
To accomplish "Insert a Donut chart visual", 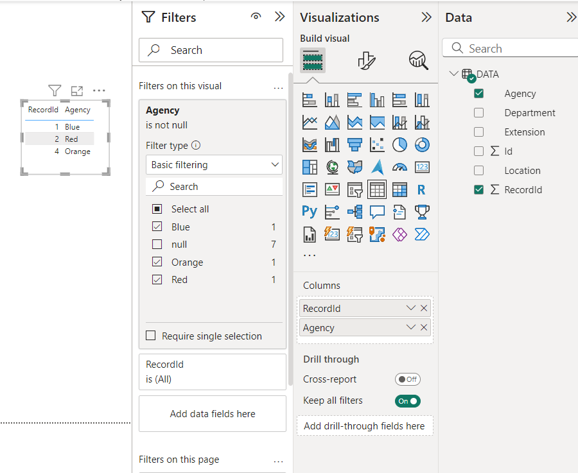I will pos(422,145).
